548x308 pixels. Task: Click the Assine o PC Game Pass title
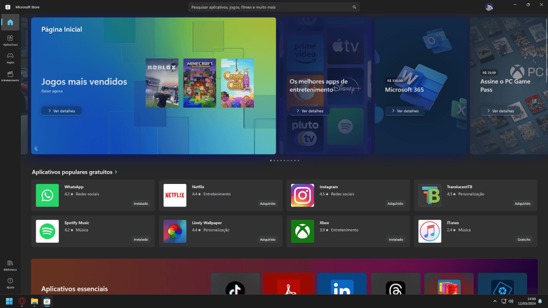(x=505, y=86)
